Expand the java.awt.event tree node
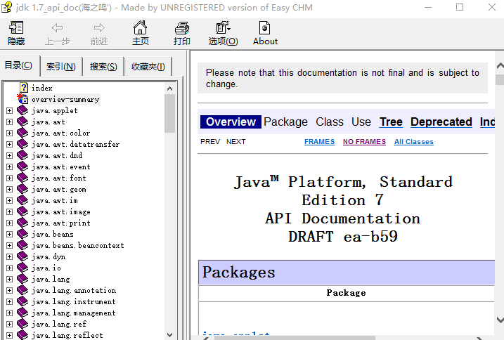504x340 pixels. (x=9, y=166)
